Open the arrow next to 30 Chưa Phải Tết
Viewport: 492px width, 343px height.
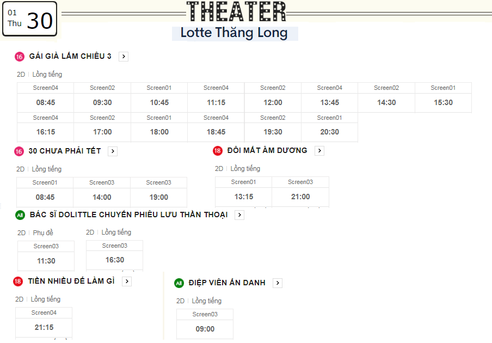pos(113,151)
